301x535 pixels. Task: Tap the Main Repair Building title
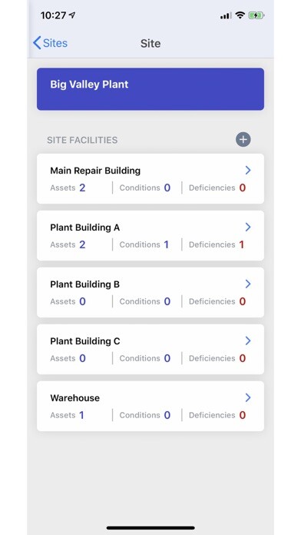95,170
